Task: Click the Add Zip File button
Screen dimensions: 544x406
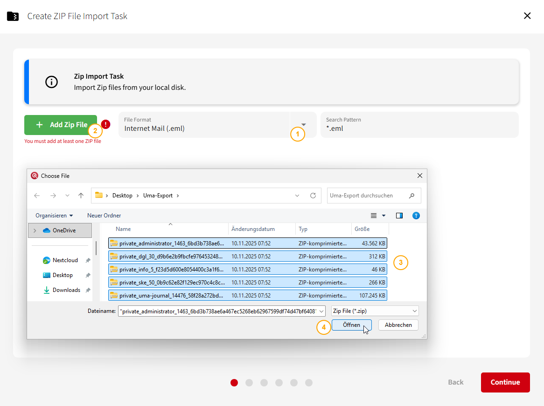Action: coord(61,125)
